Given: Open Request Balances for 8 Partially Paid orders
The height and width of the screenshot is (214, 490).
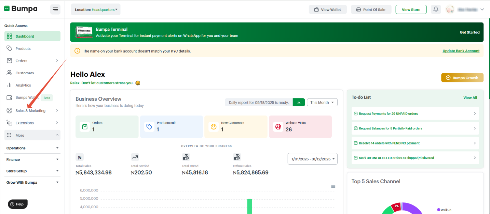Looking at the screenshot, I should coord(415,128).
